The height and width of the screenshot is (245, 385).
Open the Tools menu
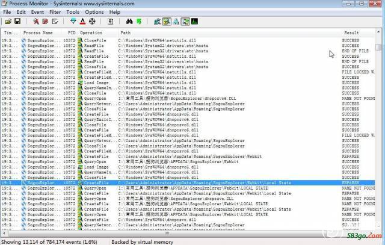pyautogui.click(x=73, y=12)
